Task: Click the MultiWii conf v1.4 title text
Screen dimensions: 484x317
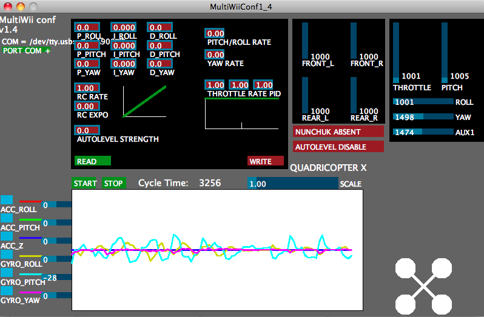Action: (x=28, y=25)
